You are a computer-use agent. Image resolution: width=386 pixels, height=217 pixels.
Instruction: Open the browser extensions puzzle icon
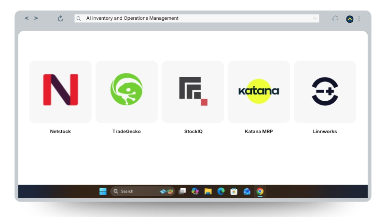(335, 18)
